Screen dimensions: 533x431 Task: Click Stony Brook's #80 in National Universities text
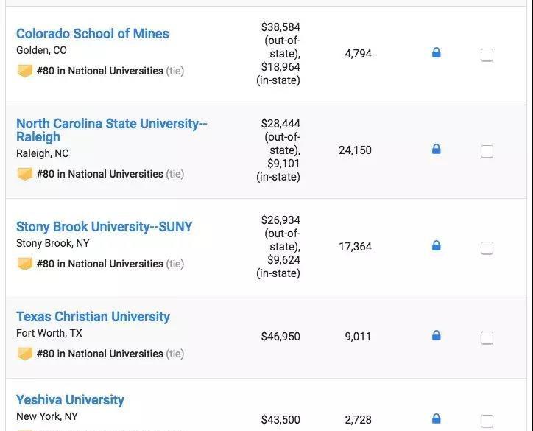pos(99,264)
